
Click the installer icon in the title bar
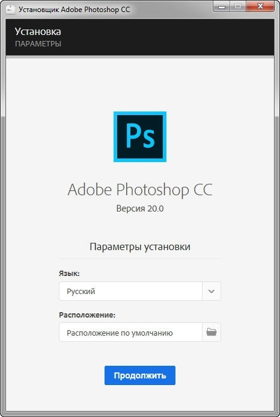(11, 10)
